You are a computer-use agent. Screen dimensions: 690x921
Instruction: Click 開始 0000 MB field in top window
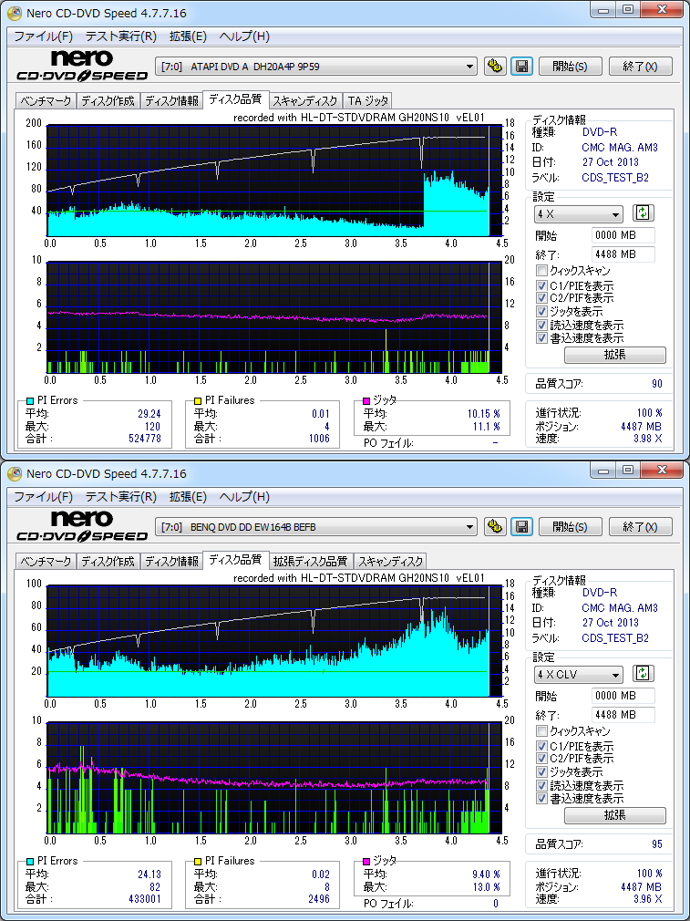(623, 235)
